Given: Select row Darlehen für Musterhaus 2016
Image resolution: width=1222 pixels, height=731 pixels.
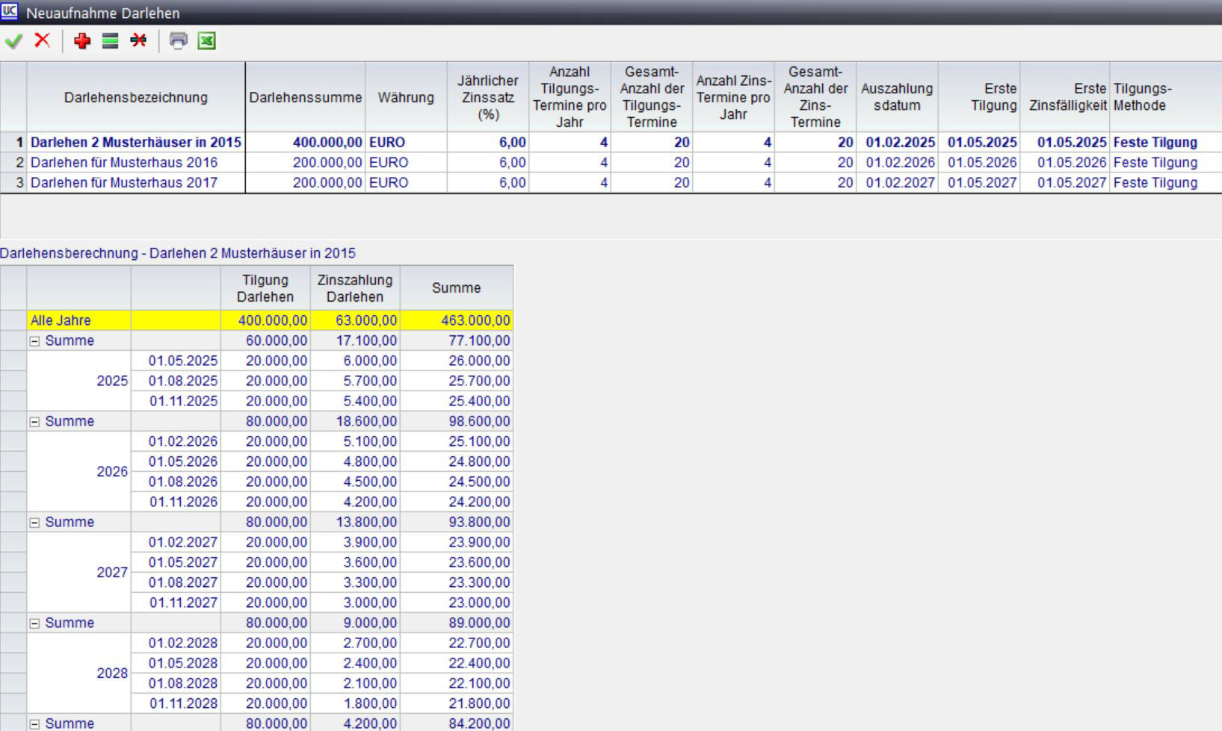Looking at the screenshot, I should [x=124, y=163].
